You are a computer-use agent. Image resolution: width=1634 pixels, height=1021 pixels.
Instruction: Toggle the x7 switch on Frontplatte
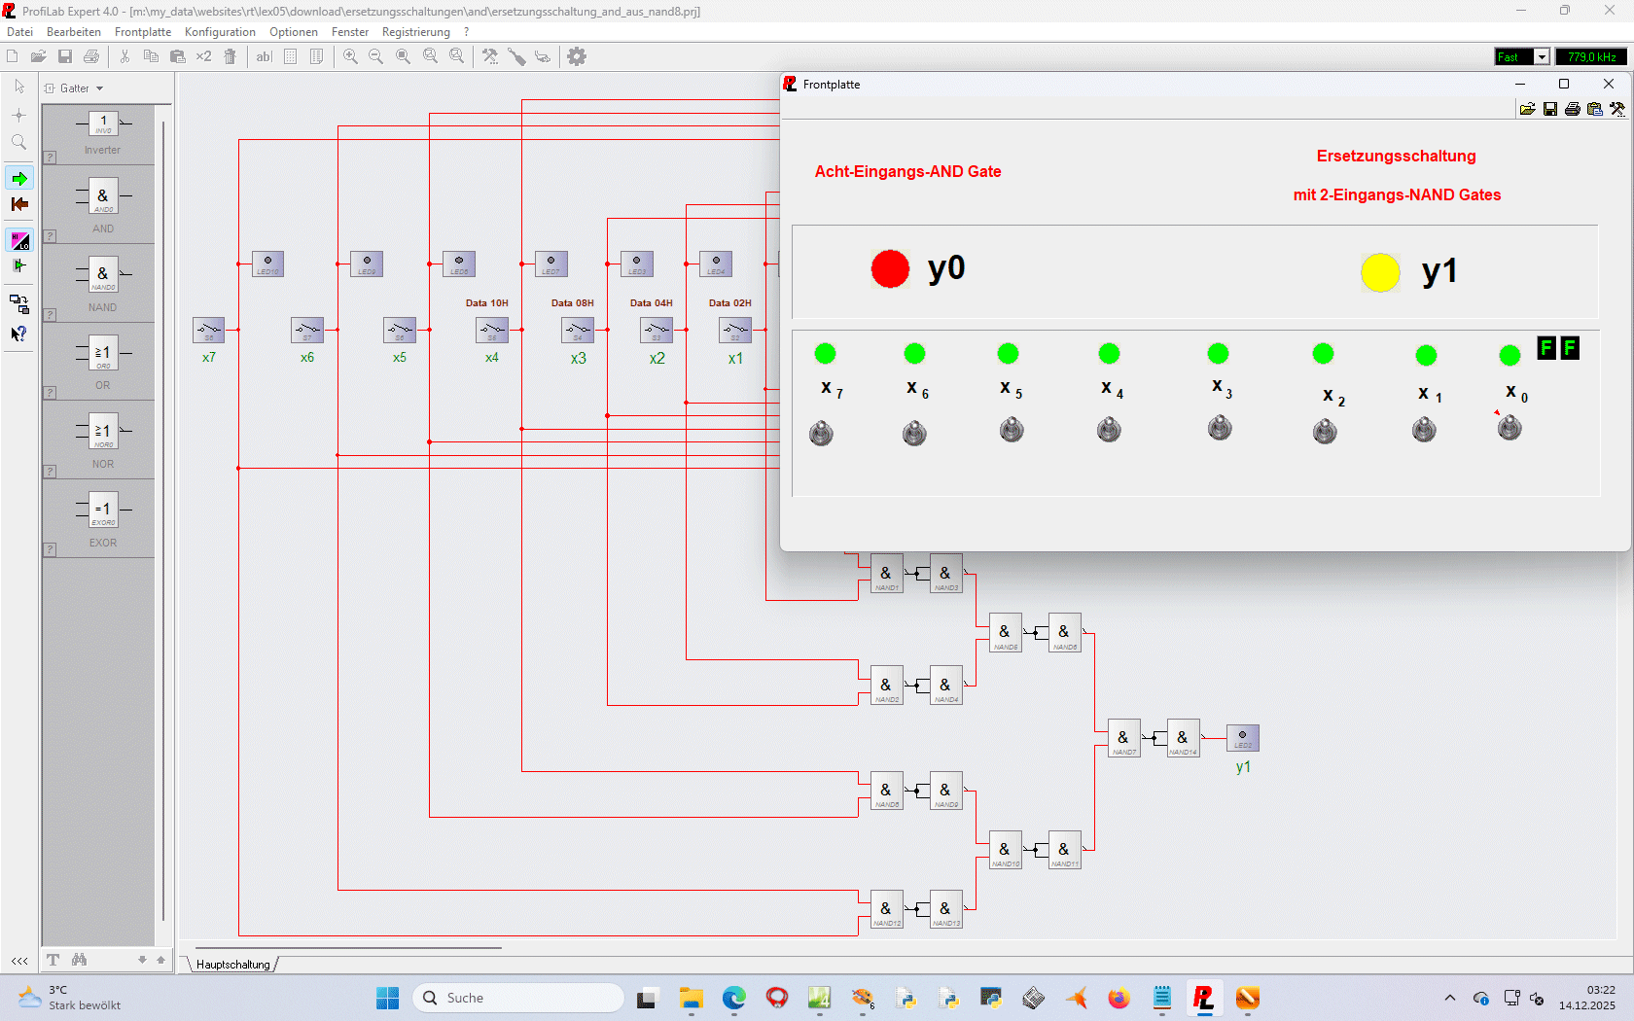tap(821, 433)
